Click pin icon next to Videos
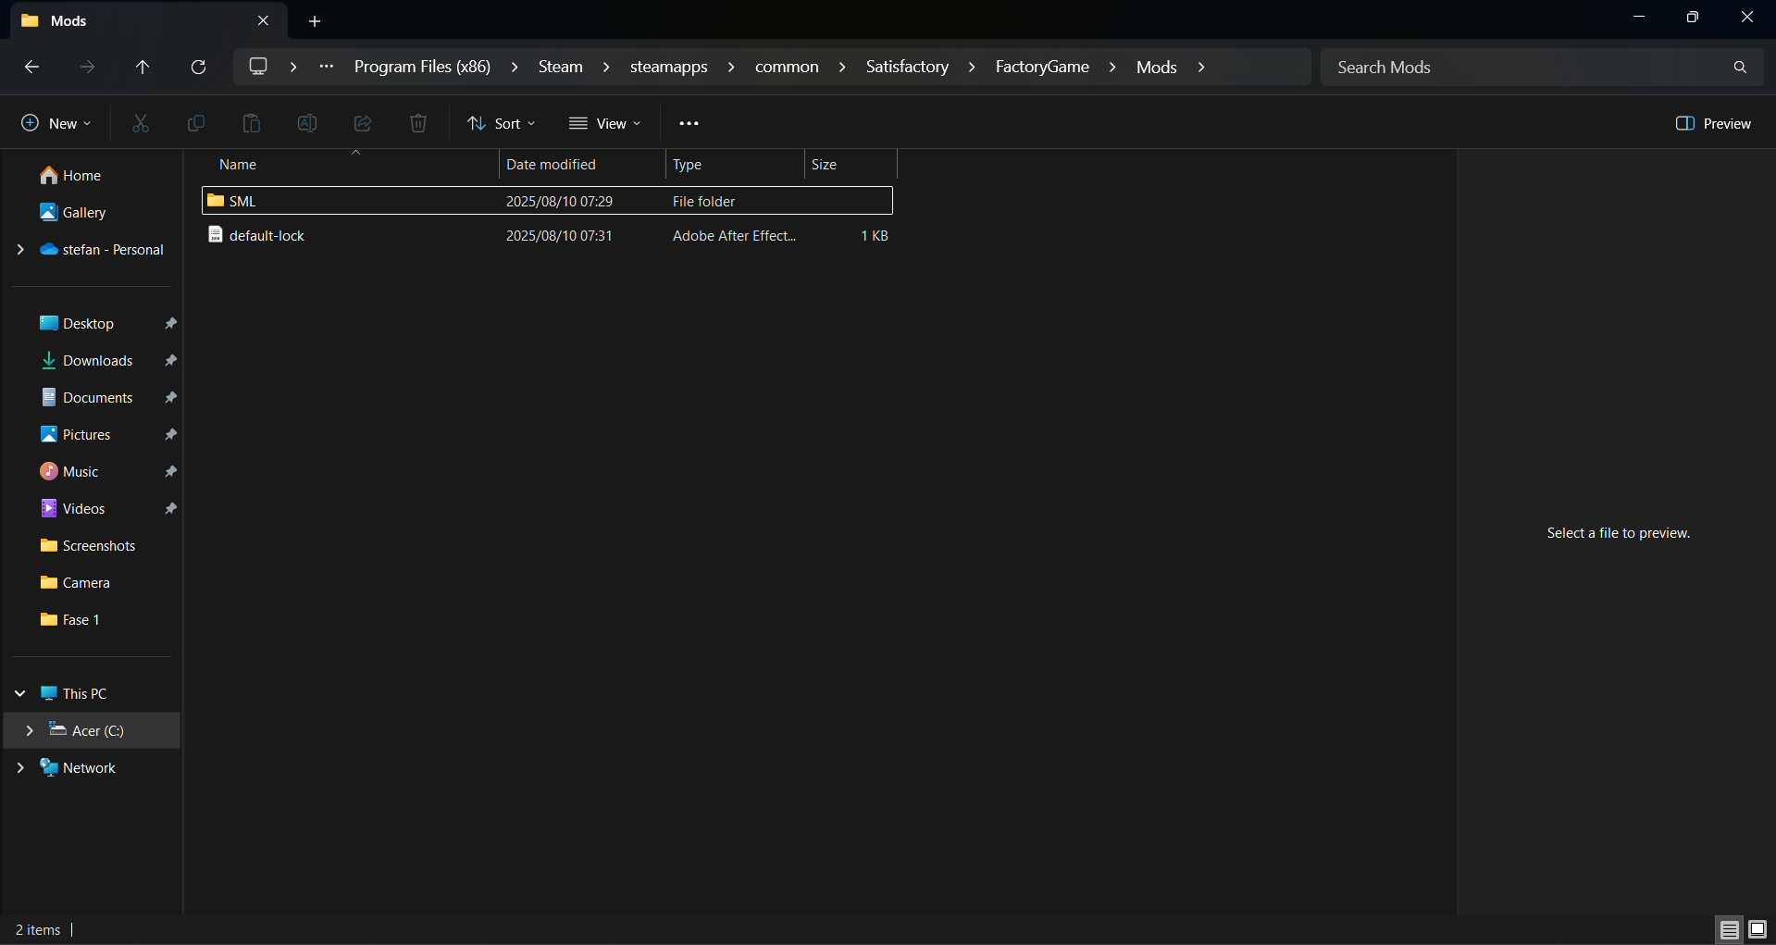This screenshot has width=1776, height=945. point(170,508)
